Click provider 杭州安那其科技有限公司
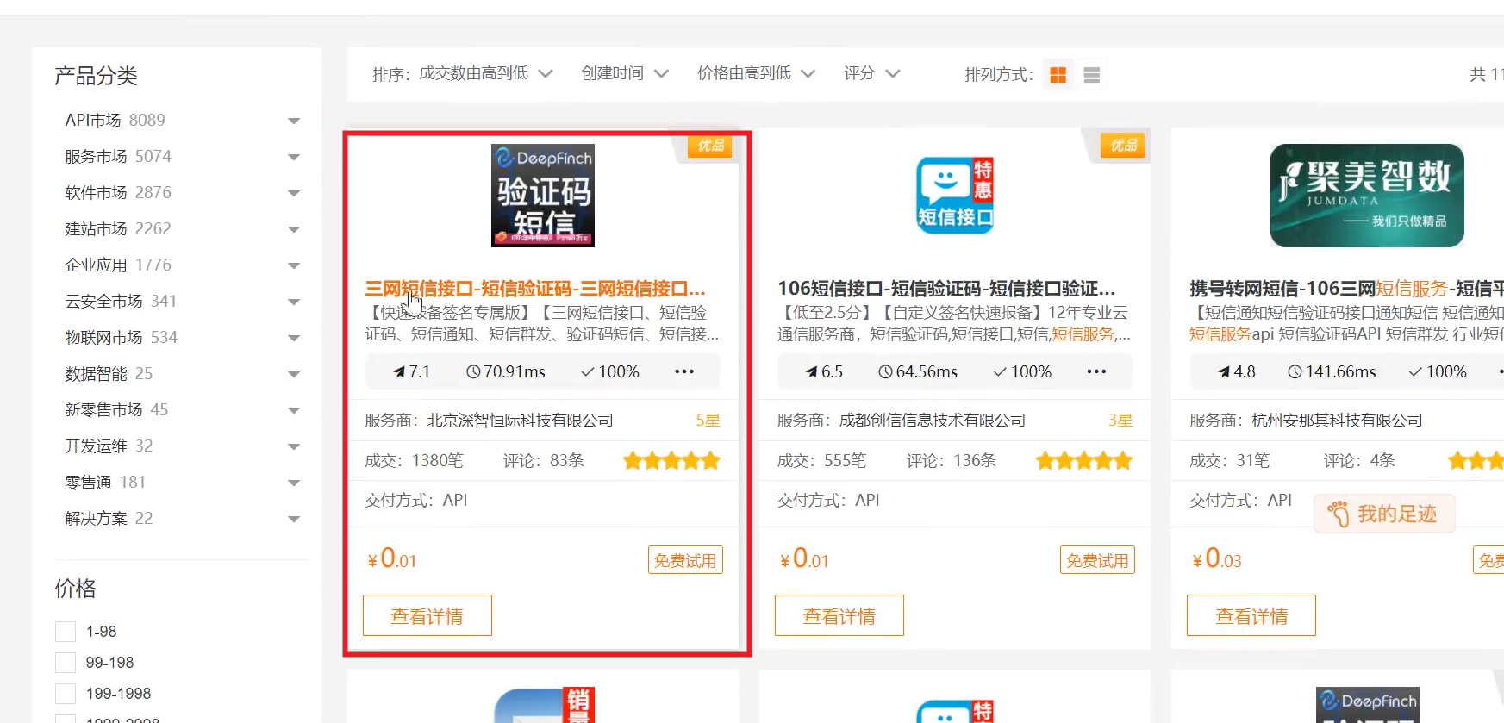This screenshot has width=1504, height=723. 1337,421
